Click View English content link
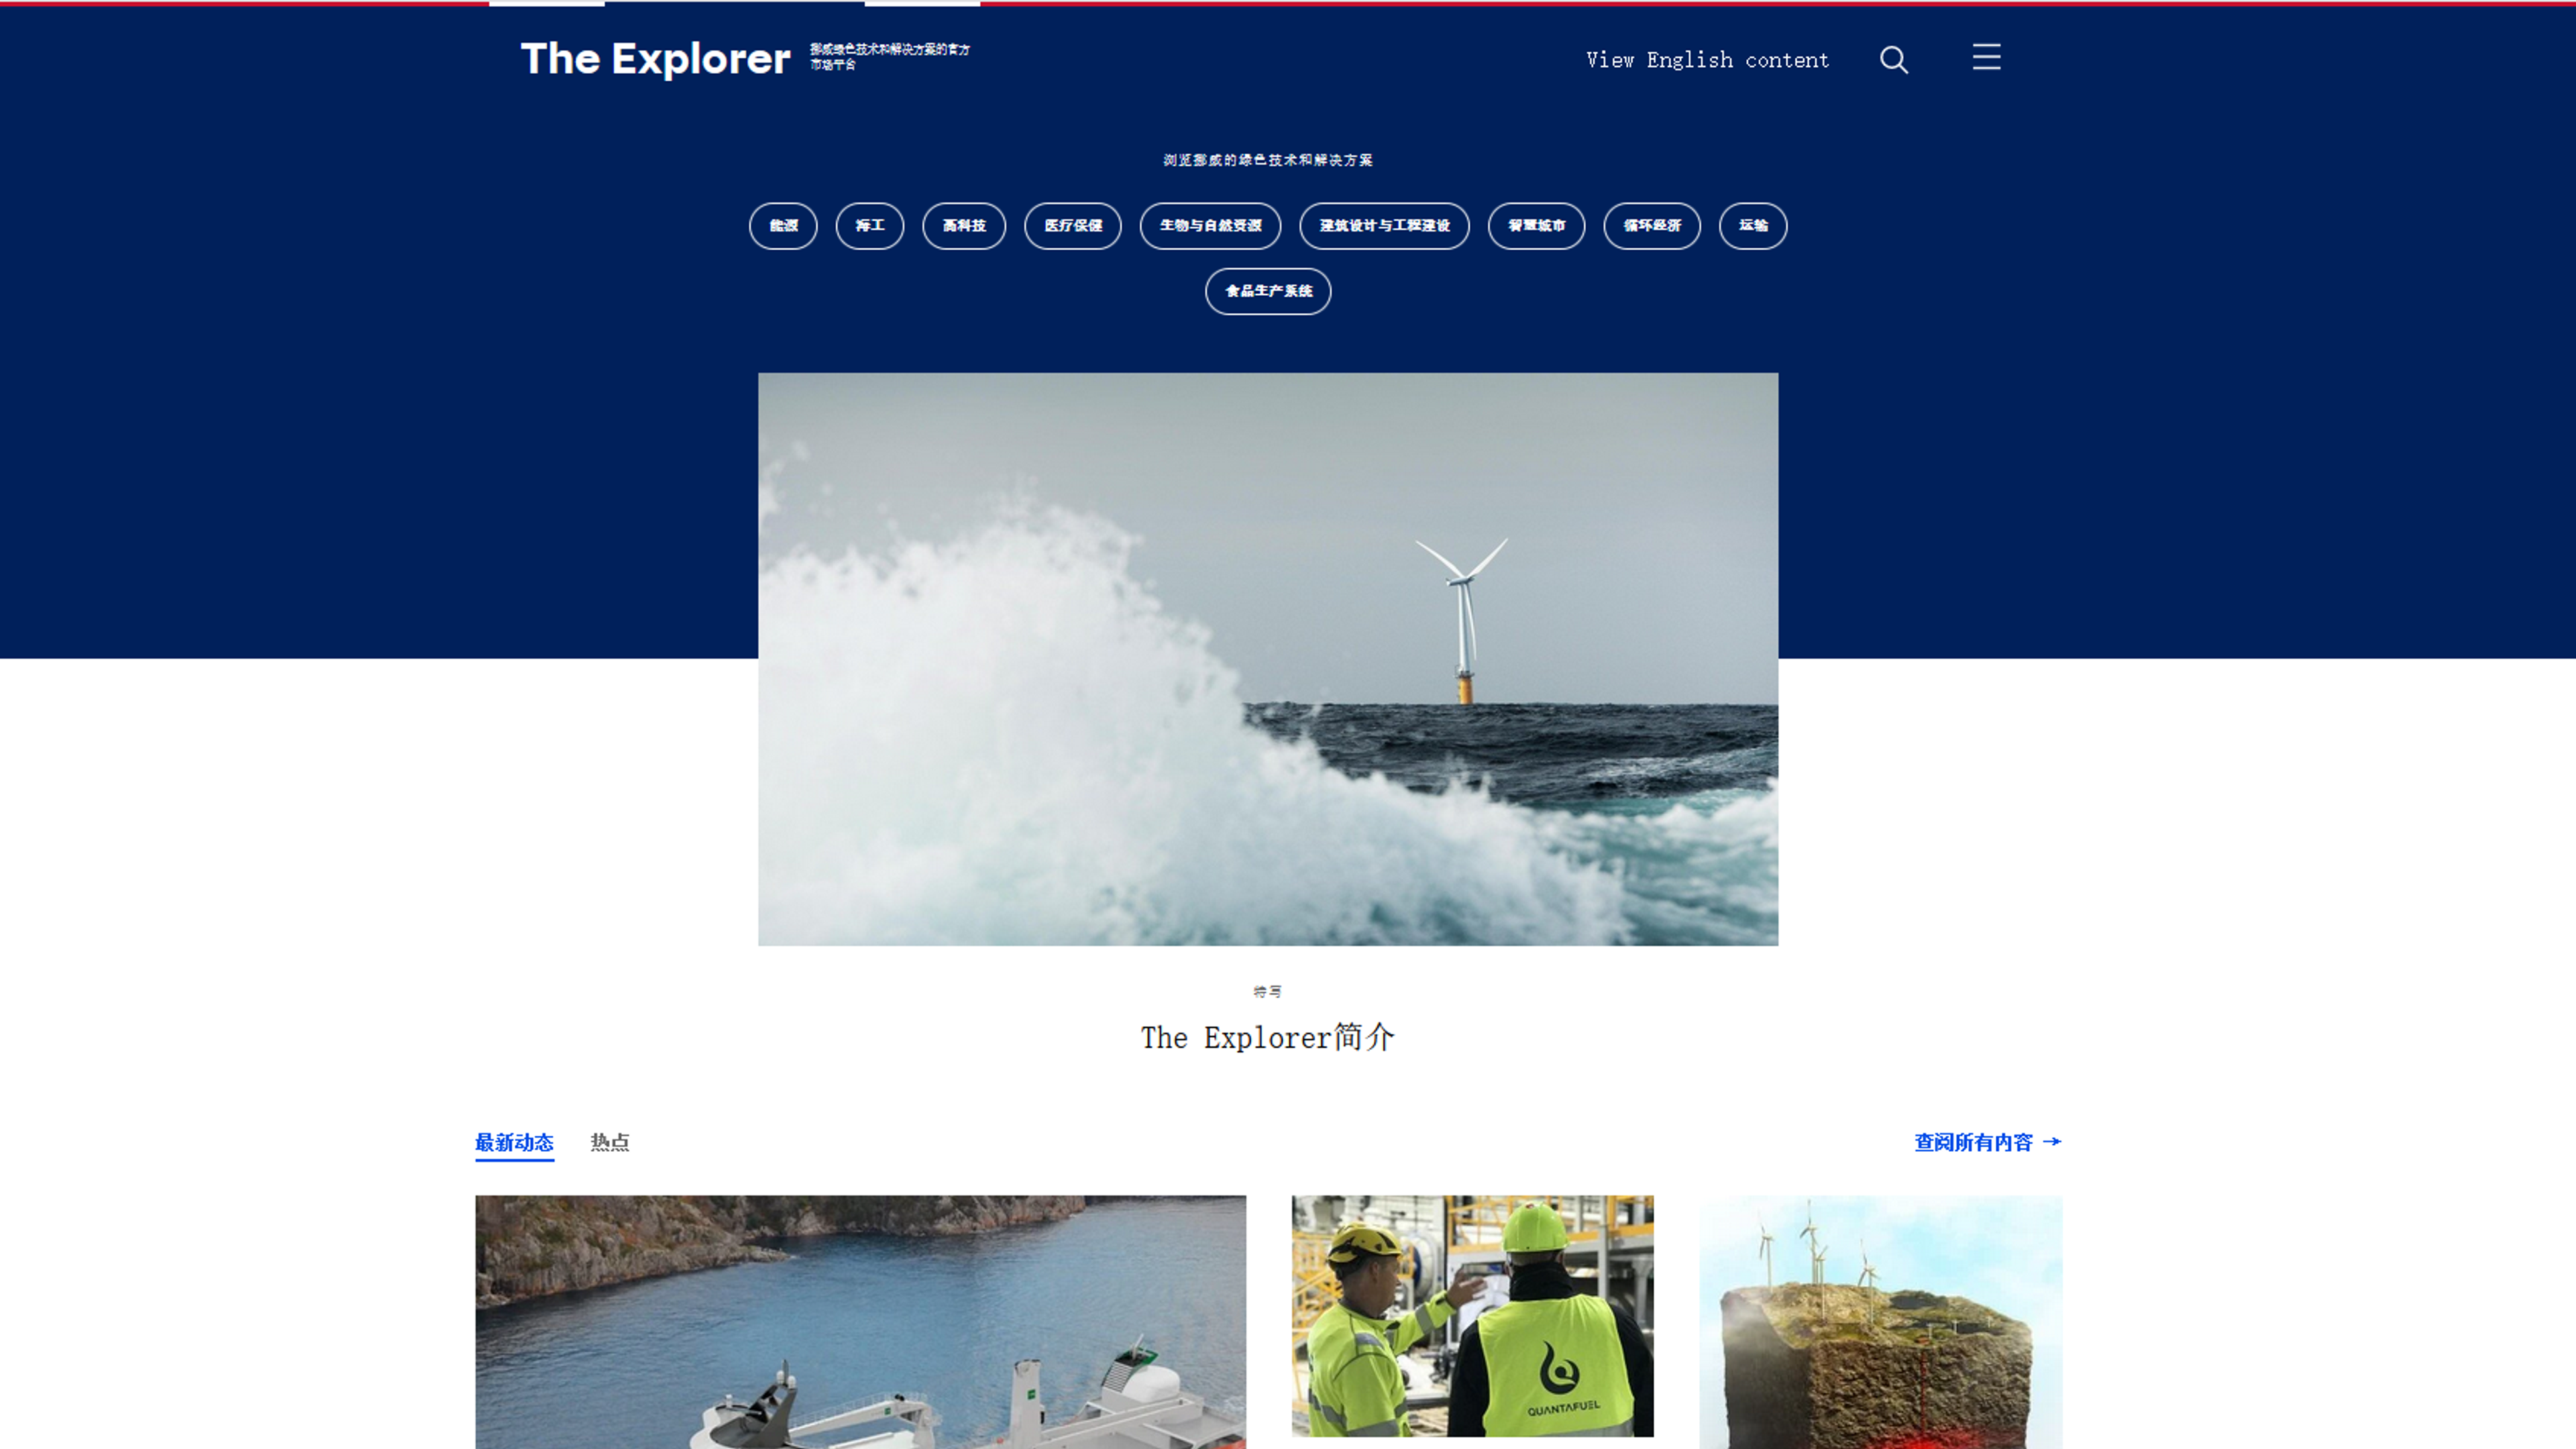The image size is (2576, 1449). point(1707,60)
